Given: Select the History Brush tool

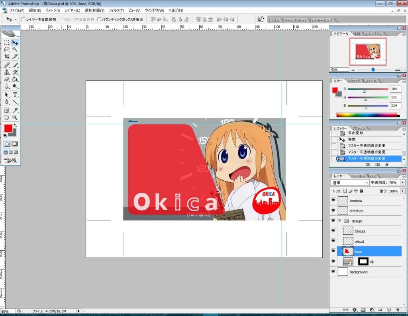Looking at the screenshot, I should click(15, 72).
